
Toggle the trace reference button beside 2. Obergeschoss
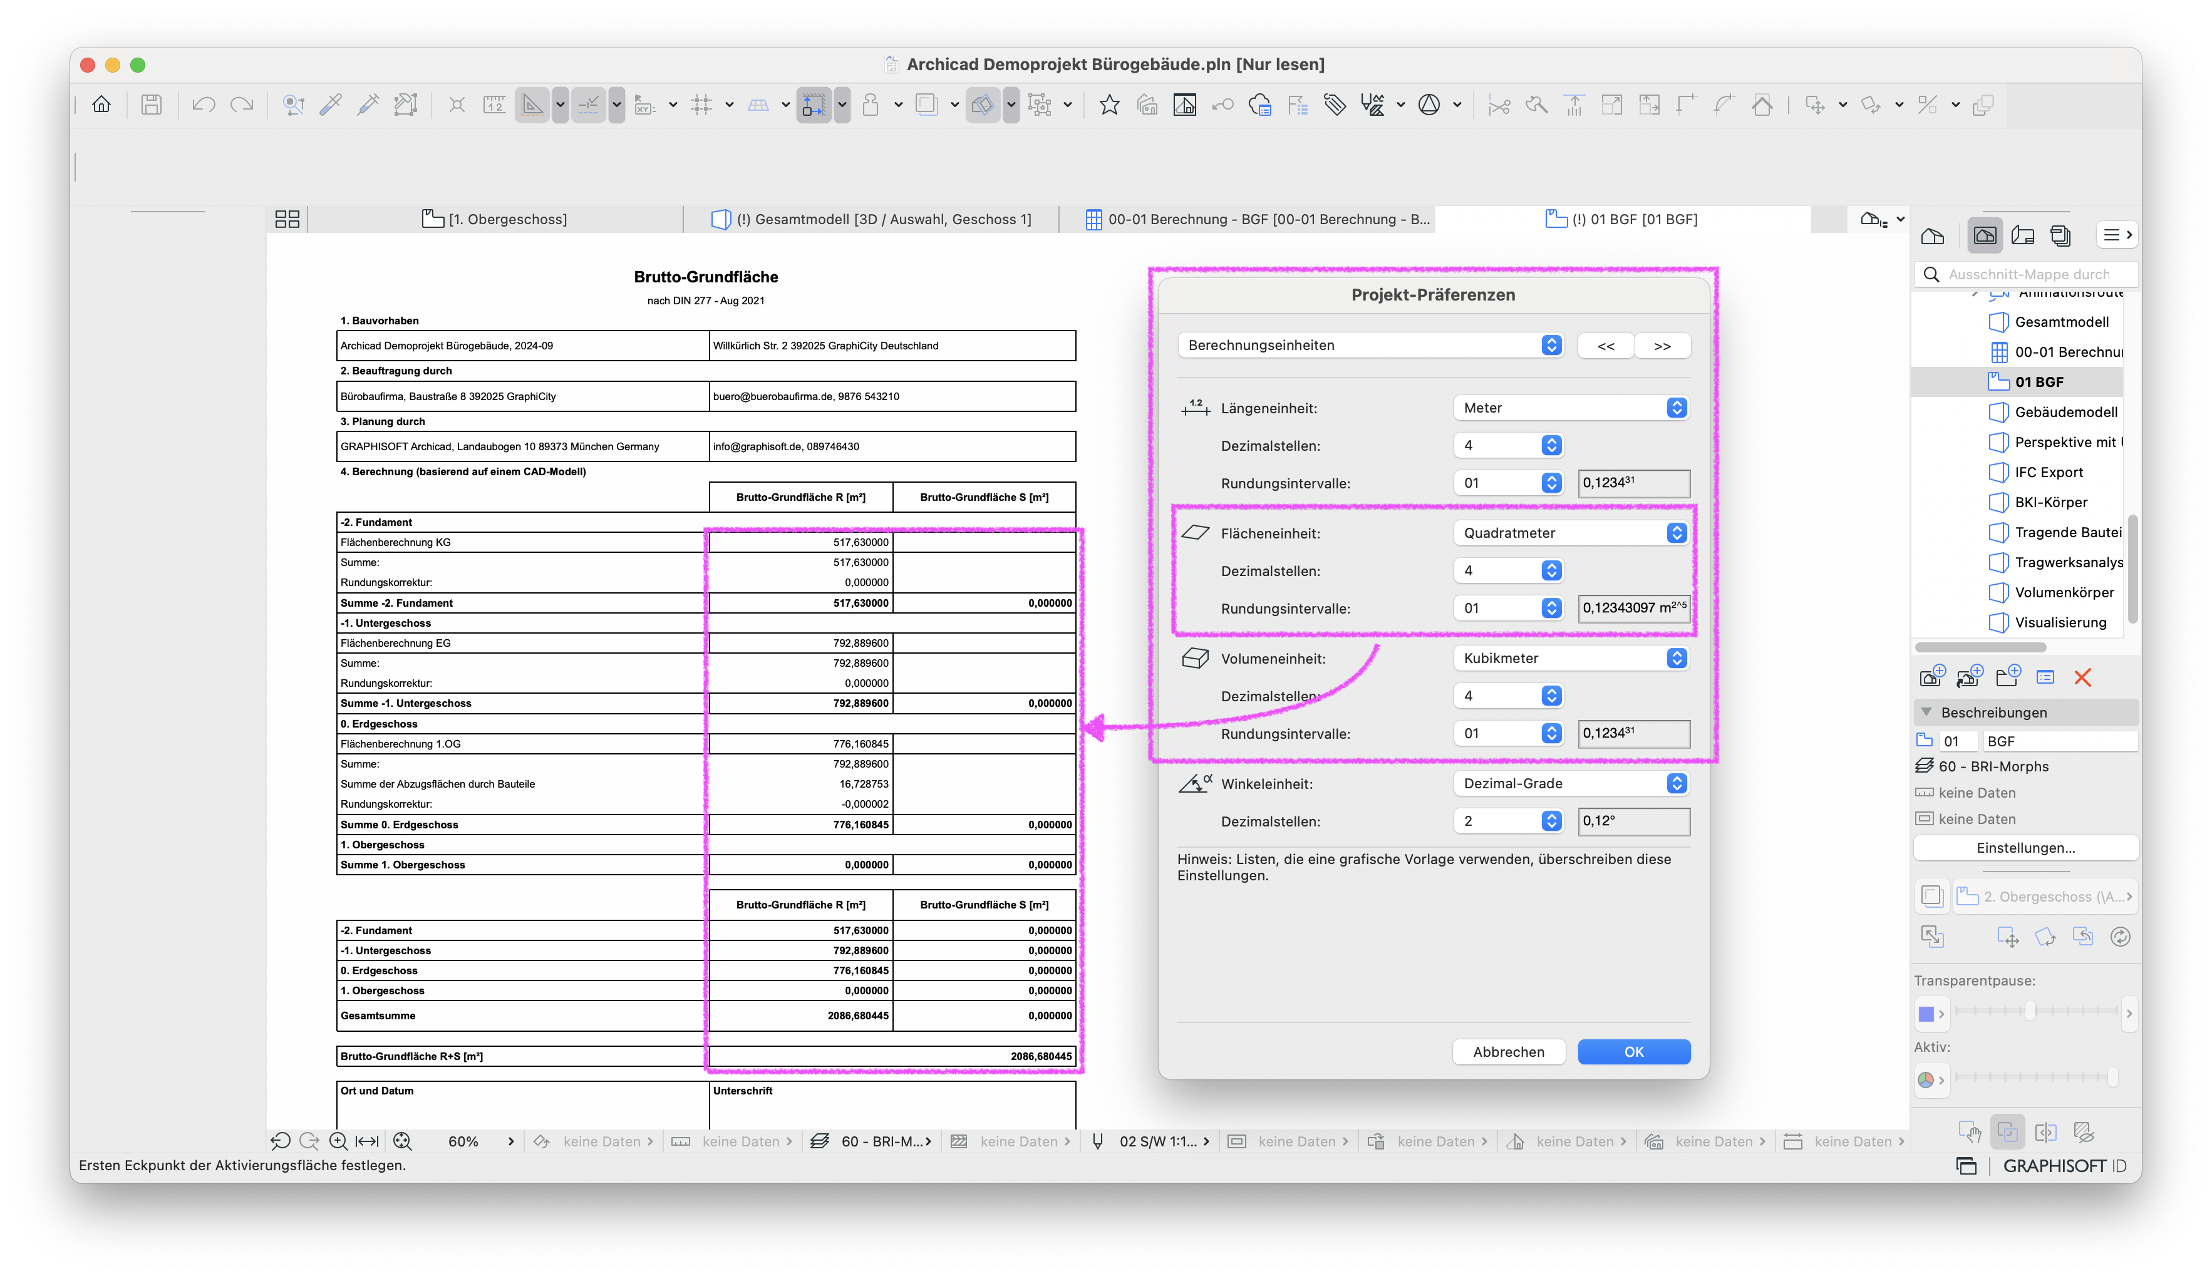pyautogui.click(x=1931, y=896)
